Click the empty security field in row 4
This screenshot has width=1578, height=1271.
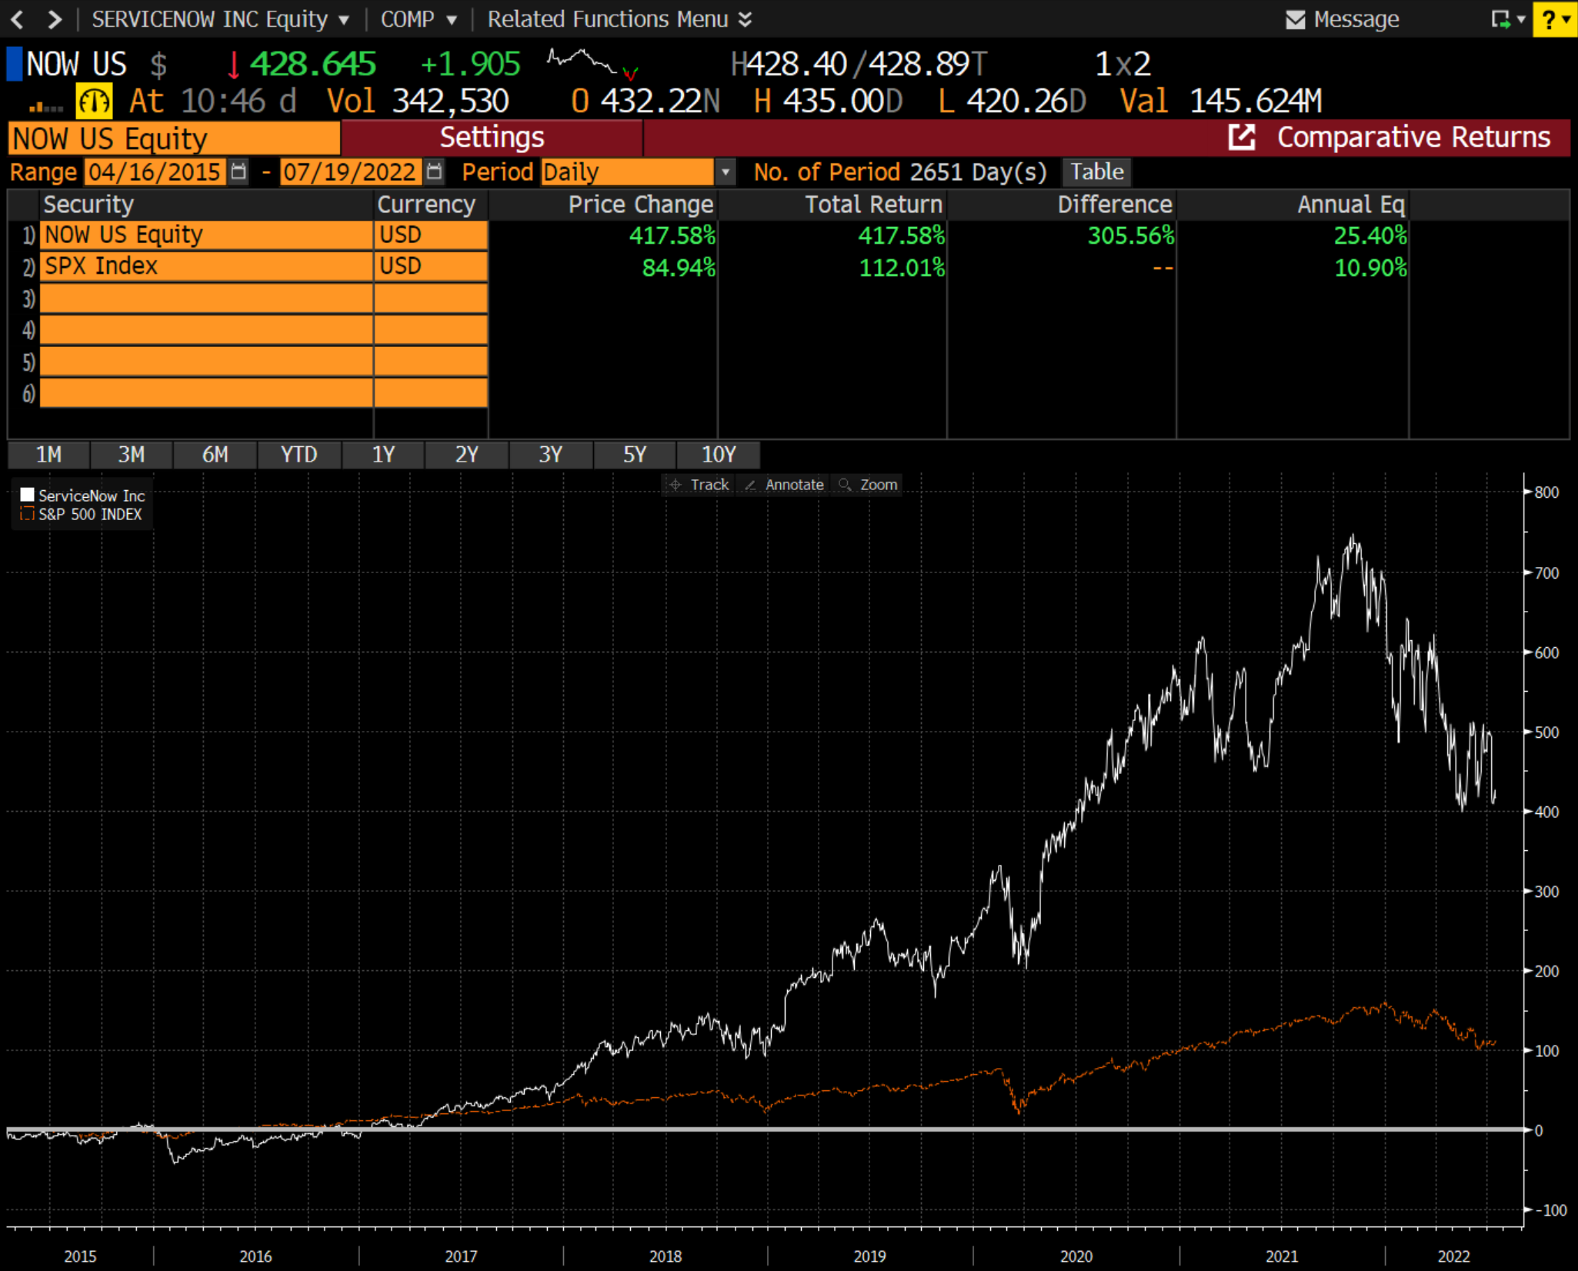pos(206,330)
